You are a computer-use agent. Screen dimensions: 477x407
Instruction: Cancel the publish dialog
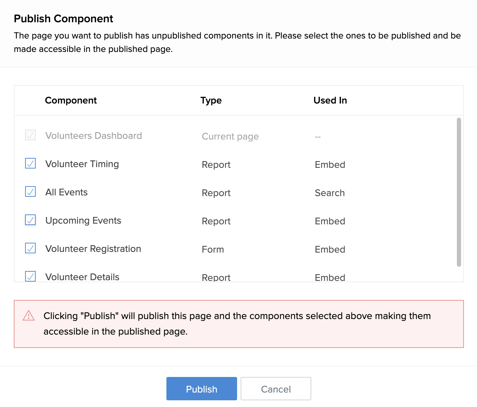click(x=276, y=389)
